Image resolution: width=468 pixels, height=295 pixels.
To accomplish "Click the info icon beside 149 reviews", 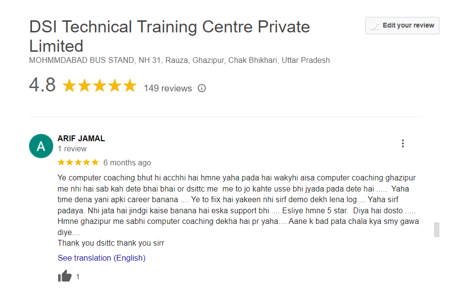I will tap(202, 88).
